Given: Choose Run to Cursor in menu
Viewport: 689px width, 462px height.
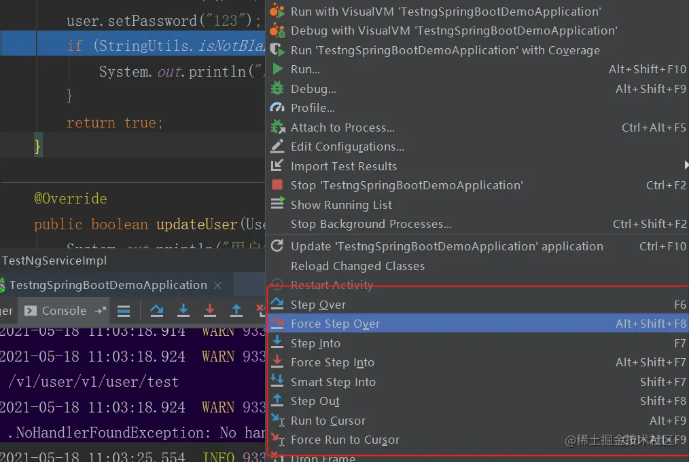Looking at the screenshot, I should (x=477, y=421).
